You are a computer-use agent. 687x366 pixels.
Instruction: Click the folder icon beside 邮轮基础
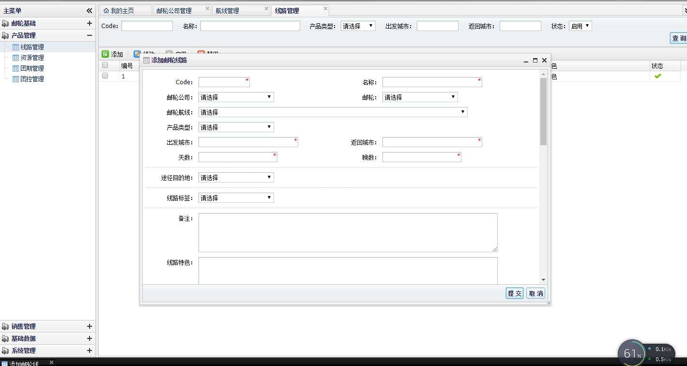point(5,23)
